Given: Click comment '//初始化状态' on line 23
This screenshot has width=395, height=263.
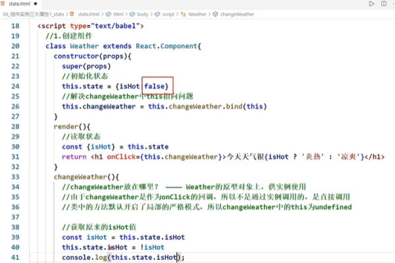Looking at the screenshot, I should [85, 76].
